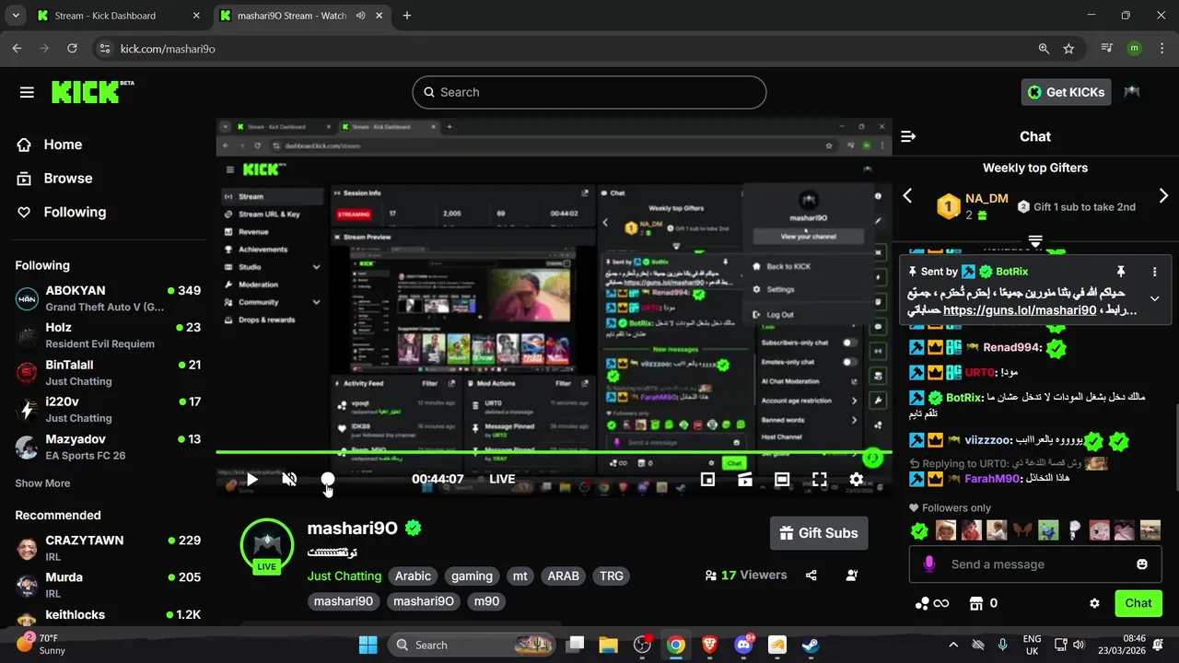Adjust the volume slider knob
Screen dimensions: 1179x663
327,479
